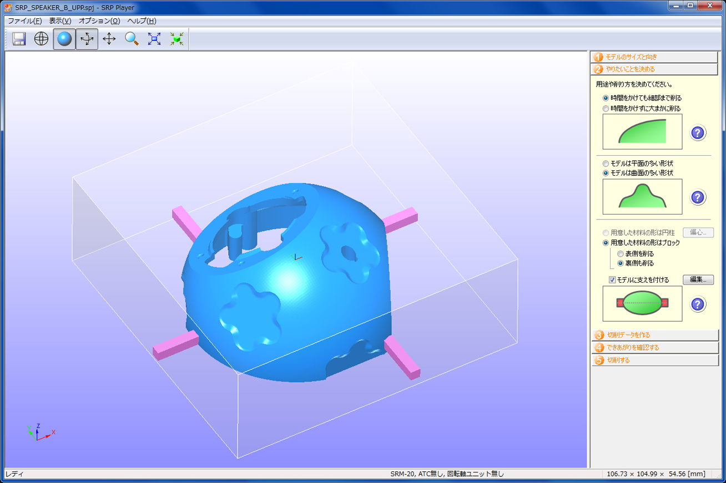Click help button beside the curved surface diagram
The height and width of the screenshot is (483, 726).
(x=698, y=197)
